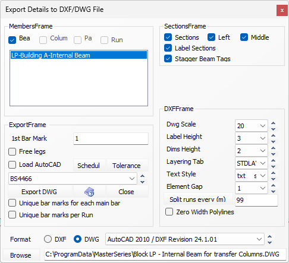Select the DWG format radio button
The width and height of the screenshot is (289, 263).
(77, 239)
